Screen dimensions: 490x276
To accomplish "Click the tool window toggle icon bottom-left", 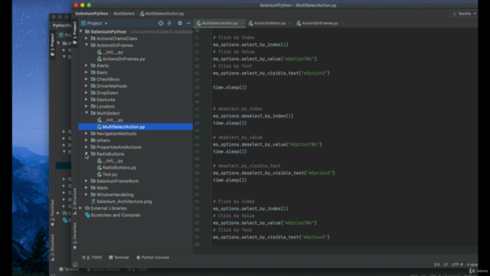I will coord(75,264).
